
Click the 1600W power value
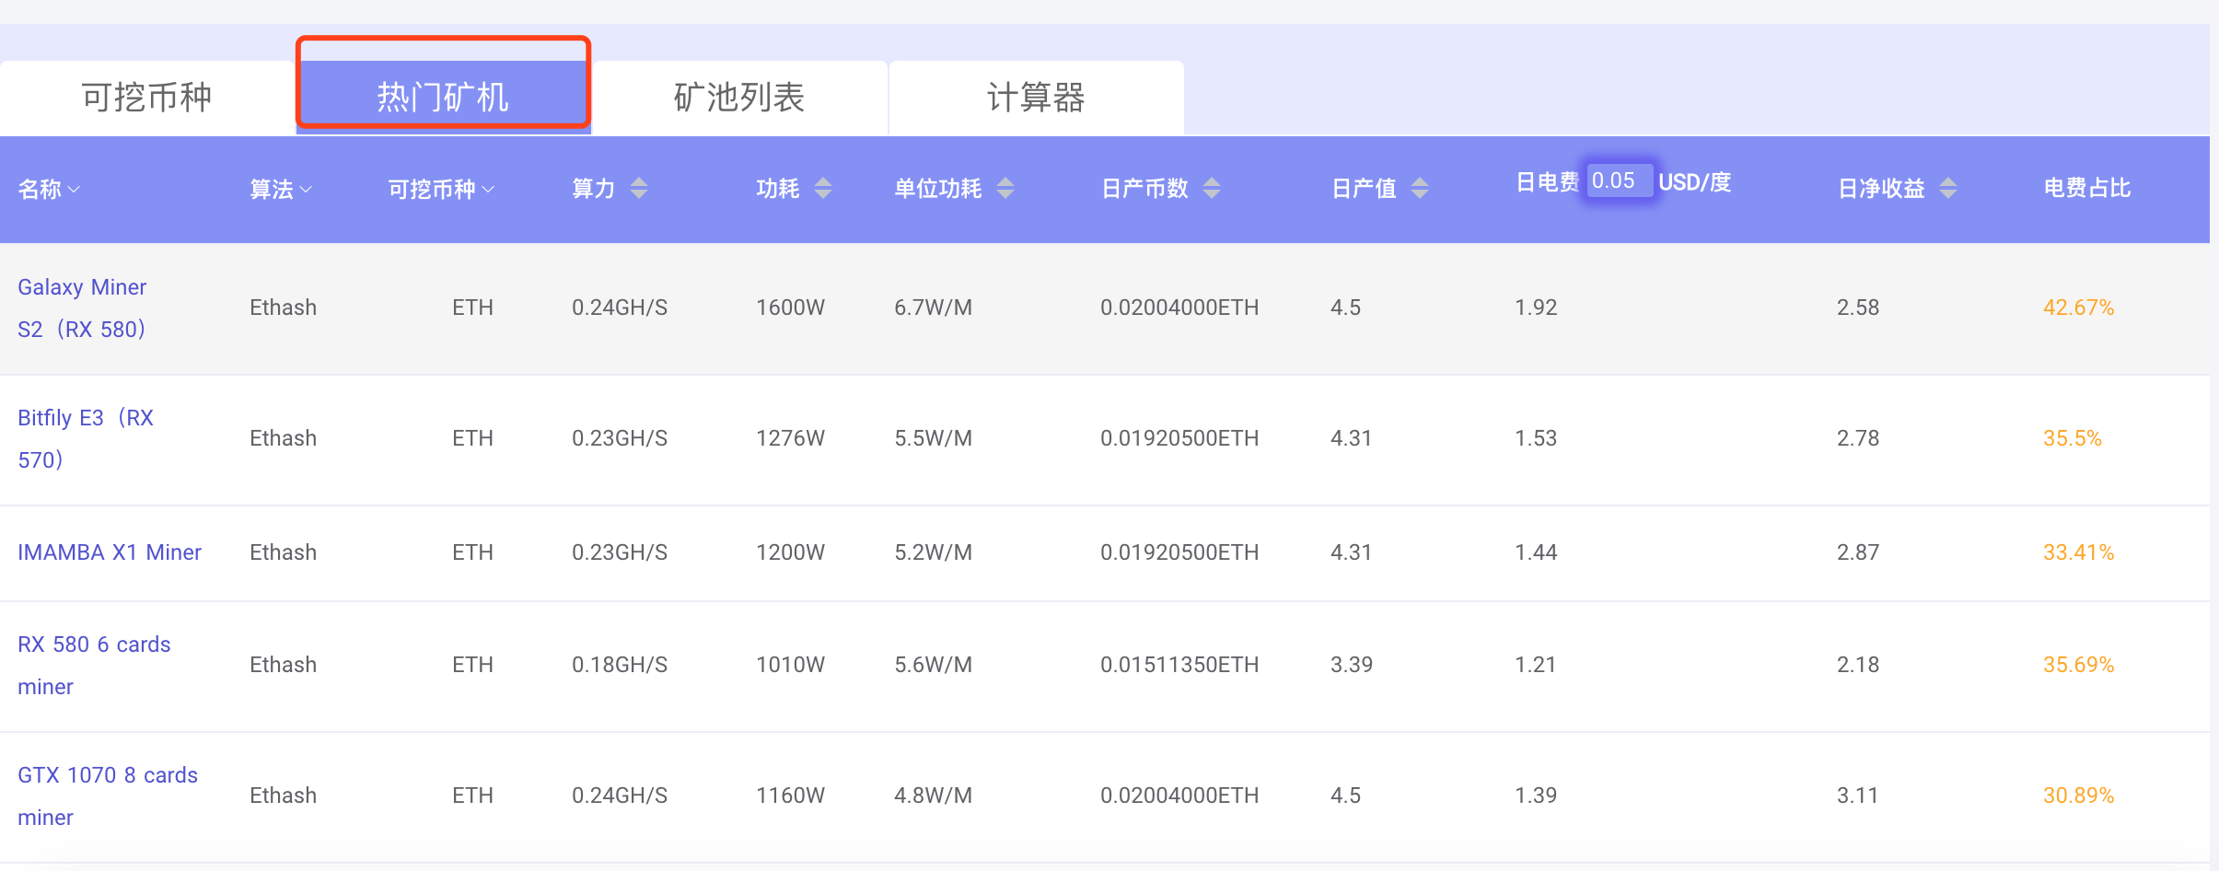pos(790,308)
